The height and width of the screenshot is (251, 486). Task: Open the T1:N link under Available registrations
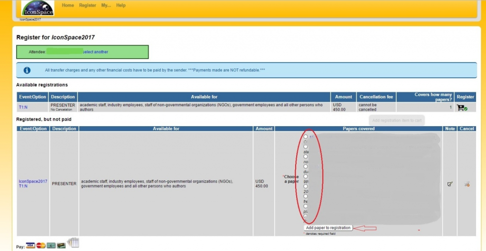(x=23, y=107)
